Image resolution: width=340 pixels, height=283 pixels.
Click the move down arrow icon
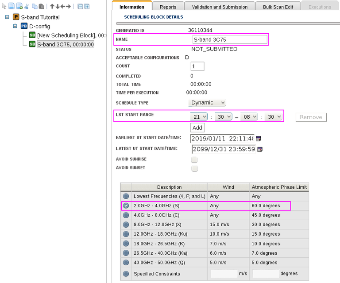click(58, 7)
